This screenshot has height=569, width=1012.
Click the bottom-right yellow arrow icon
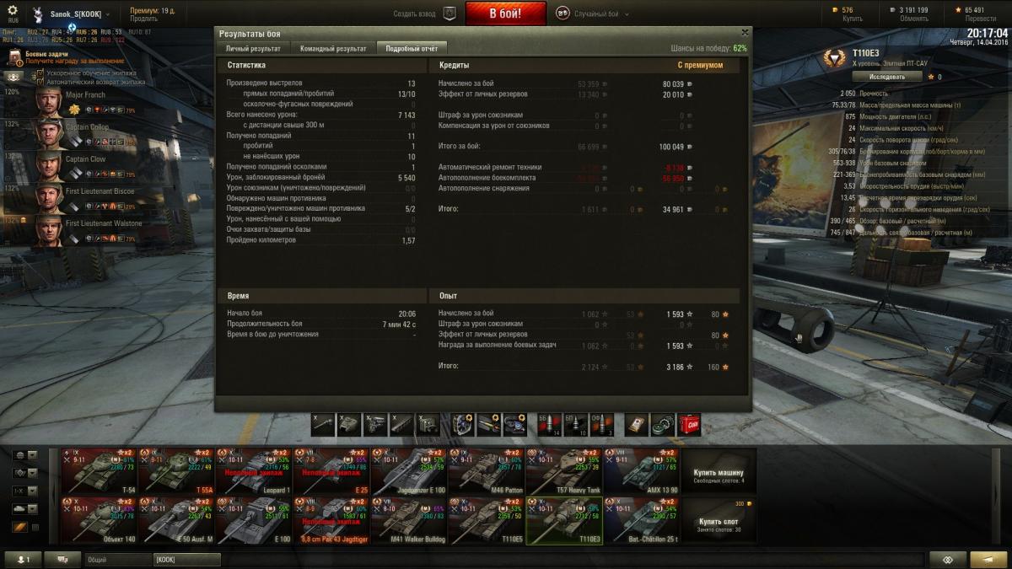[988, 559]
